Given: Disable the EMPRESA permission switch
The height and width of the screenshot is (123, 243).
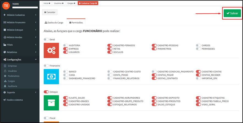Looking at the screenshot, I should [66, 49].
